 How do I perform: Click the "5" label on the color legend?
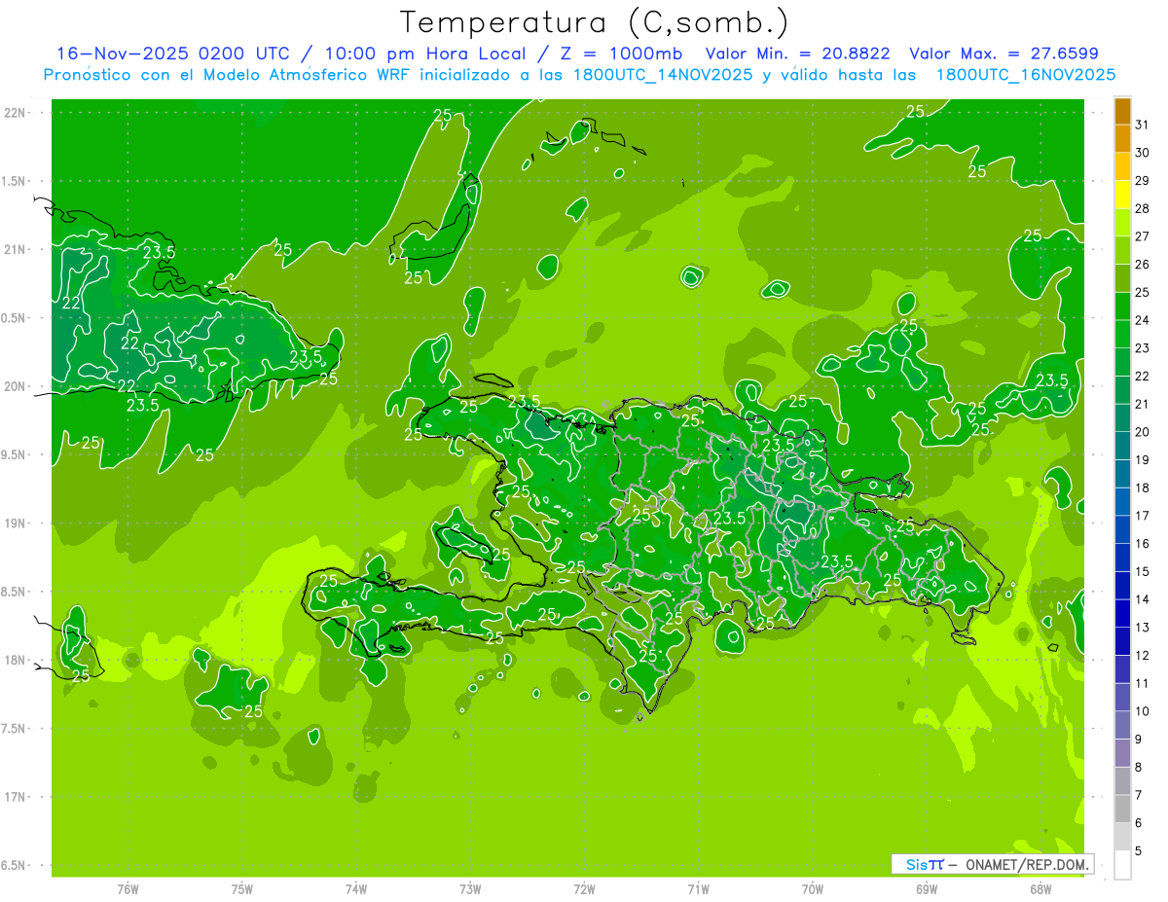(x=1139, y=851)
